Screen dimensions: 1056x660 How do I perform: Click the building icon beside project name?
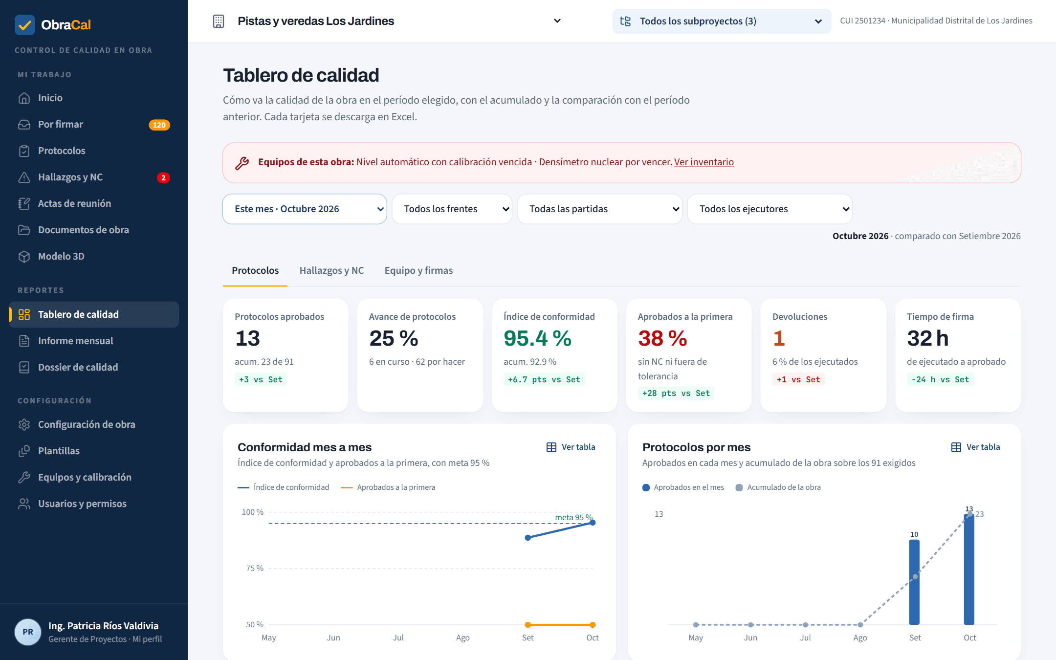219,21
